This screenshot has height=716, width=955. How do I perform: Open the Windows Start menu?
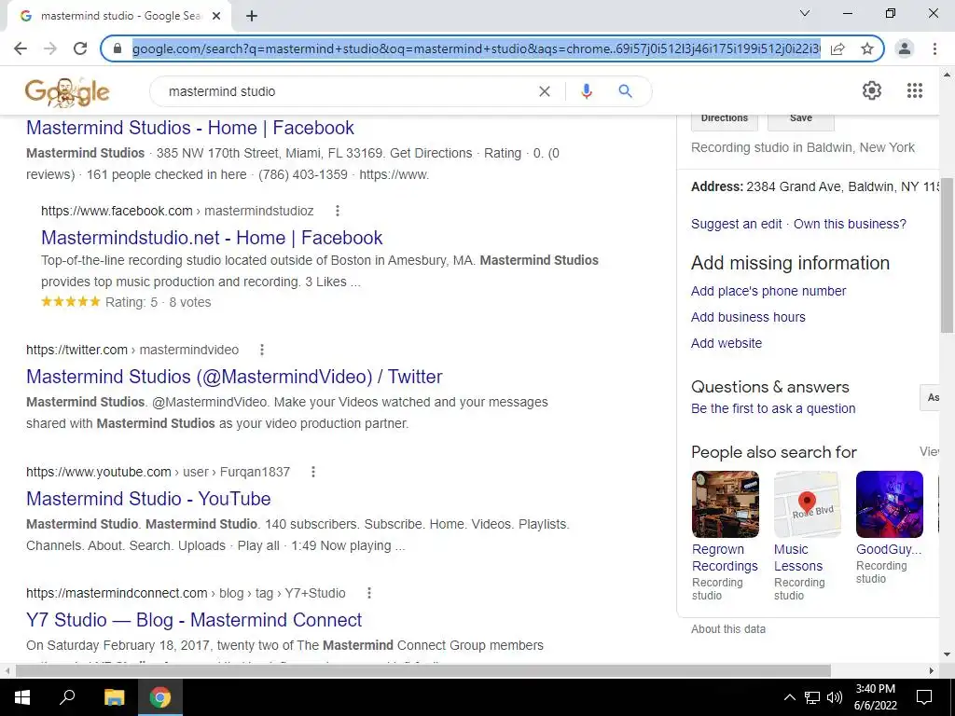pos(22,697)
